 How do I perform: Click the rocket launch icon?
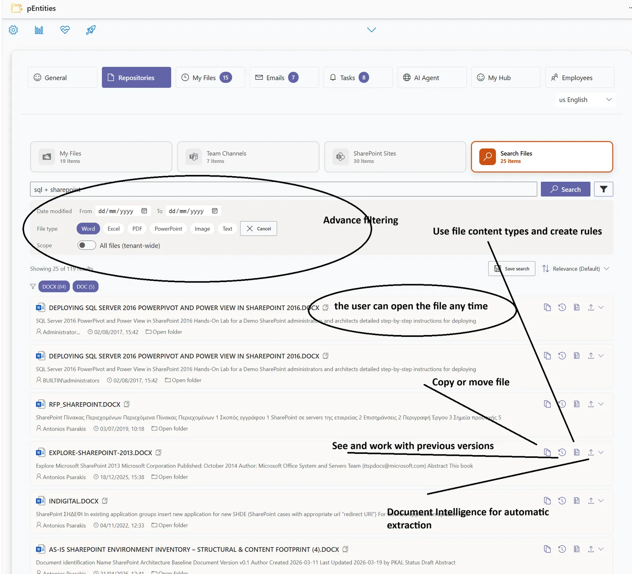click(x=91, y=30)
